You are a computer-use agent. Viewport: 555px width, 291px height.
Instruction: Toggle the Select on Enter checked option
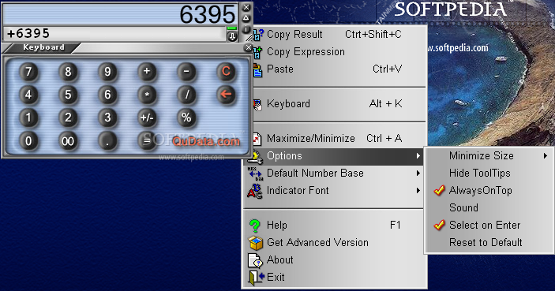coord(489,226)
